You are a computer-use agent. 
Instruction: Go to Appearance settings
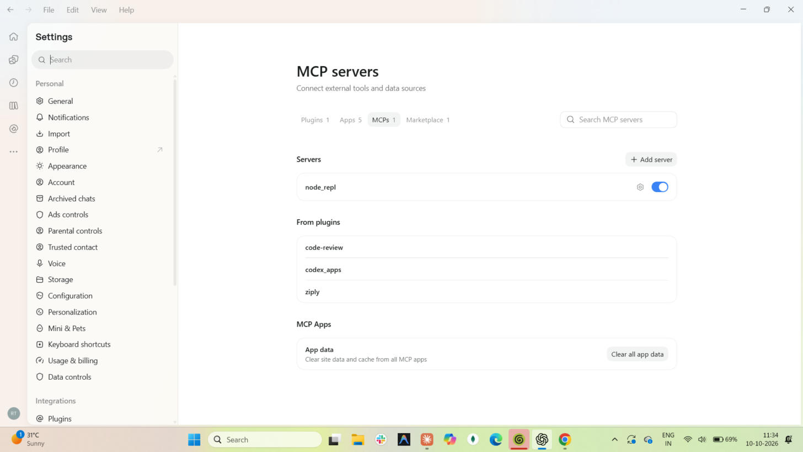point(103,166)
